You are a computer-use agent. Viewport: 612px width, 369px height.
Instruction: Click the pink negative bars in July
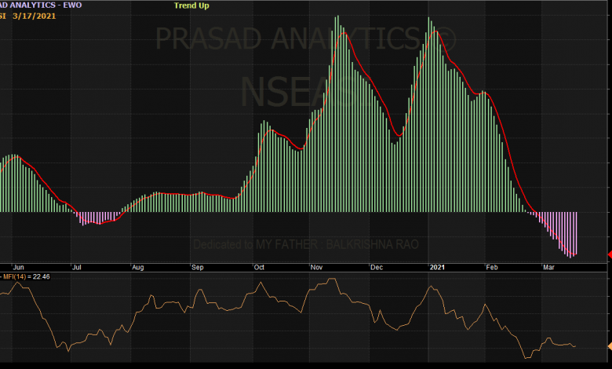(x=98, y=217)
